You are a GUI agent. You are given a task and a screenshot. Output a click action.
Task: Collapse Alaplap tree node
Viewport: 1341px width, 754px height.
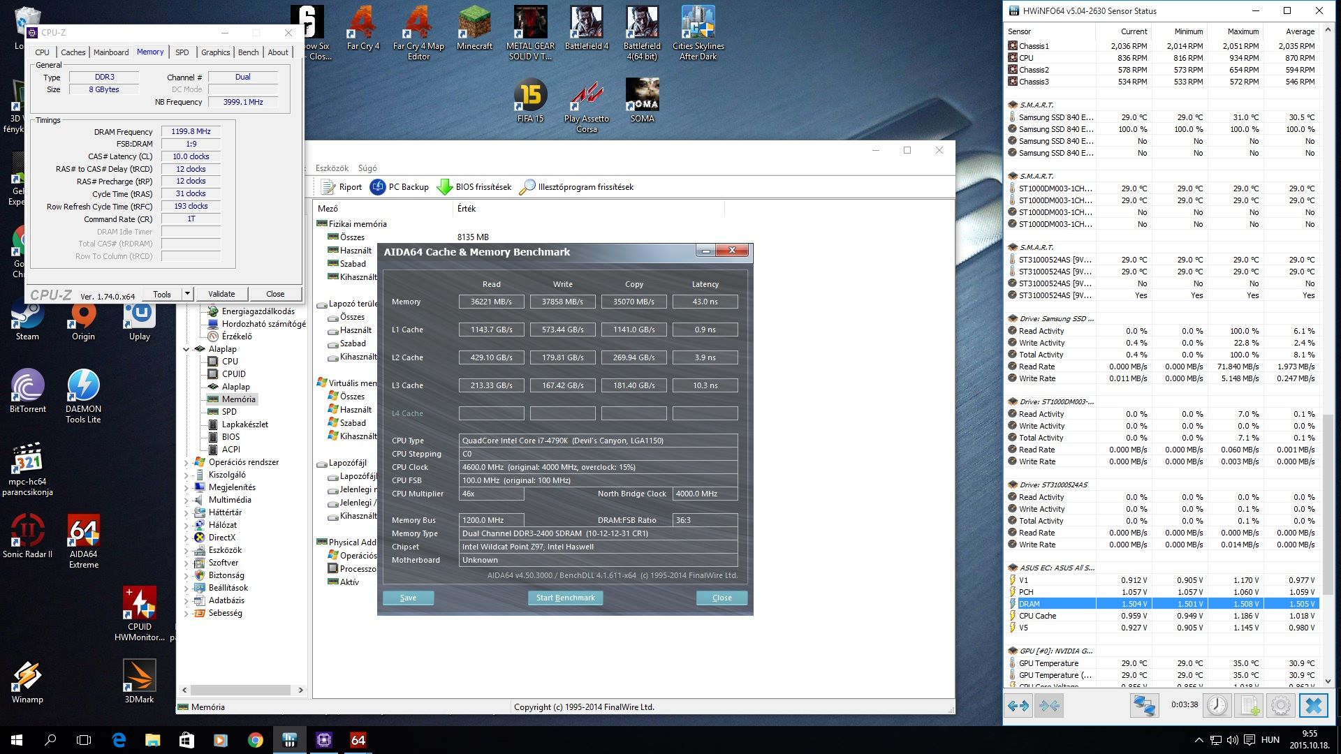tap(186, 349)
